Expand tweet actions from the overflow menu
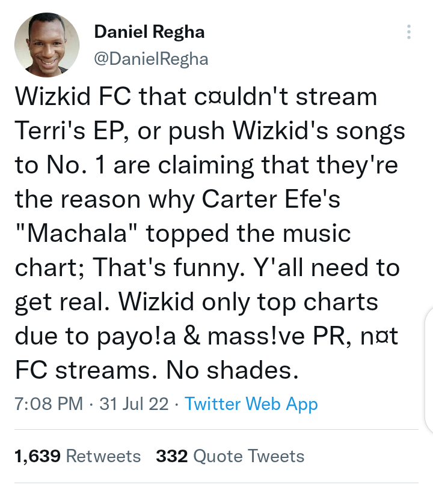This screenshot has width=433, height=485. (x=410, y=33)
